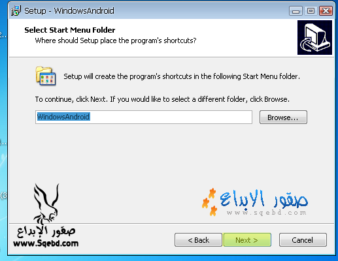Minimize the Setup window
338x261 pixels.
pos(296,11)
